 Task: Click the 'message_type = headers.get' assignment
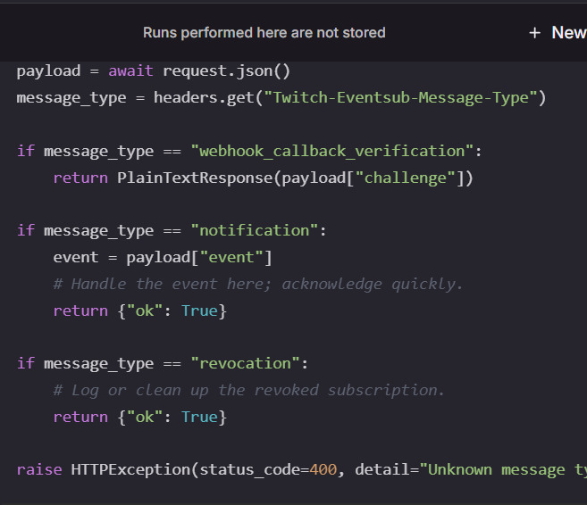[x=281, y=97]
